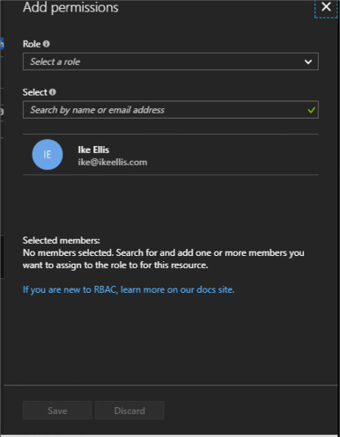This screenshot has height=437, width=340.
Task: Select the Ike Ellis member entry
Action: (171, 155)
